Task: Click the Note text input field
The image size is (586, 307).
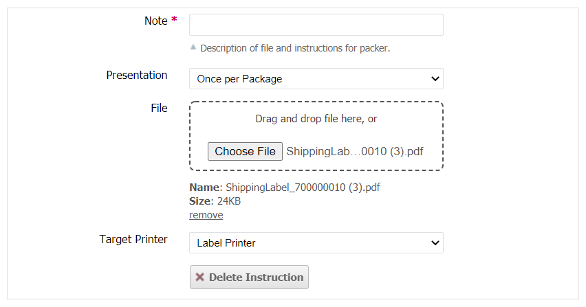Action: pyautogui.click(x=316, y=25)
